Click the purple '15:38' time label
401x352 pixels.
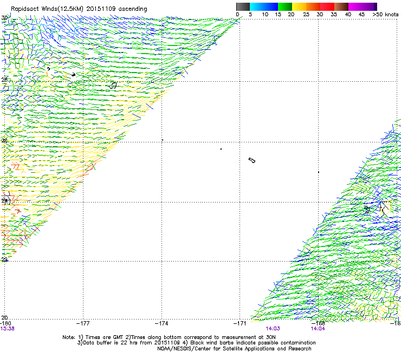[x=8, y=329]
